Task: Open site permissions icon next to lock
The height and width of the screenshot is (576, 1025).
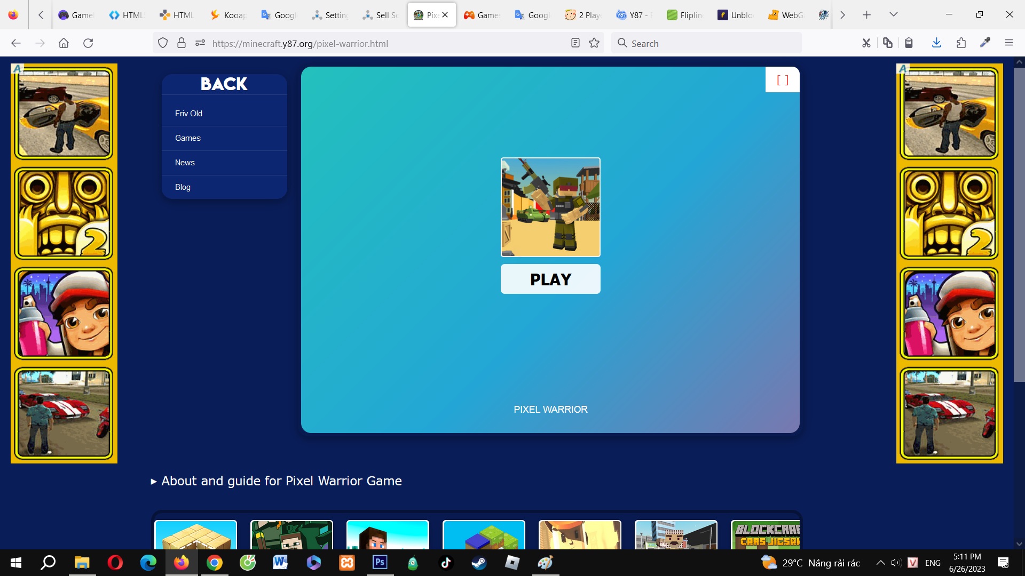Action: (x=200, y=43)
